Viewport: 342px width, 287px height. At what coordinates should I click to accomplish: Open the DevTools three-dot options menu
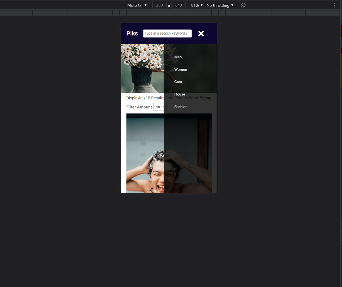click(x=334, y=5)
